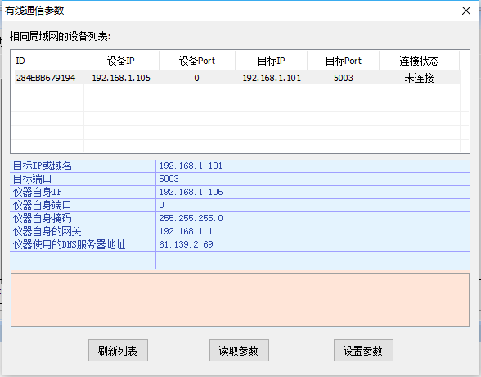Select device ID 284EBB679194 in list
This screenshot has height=377, width=481.
point(46,78)
